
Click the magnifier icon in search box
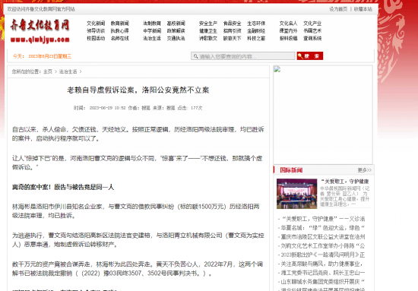click(195, 56)
